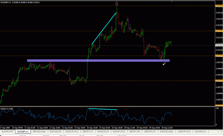The height and width of the screenshot is (136, 223).
Task: Select the purple support zone rectangle
Action: point(98,61)
